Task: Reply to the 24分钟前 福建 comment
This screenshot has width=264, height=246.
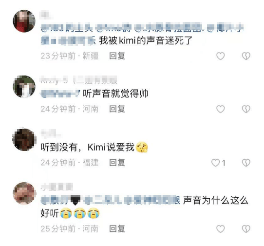Action: point(117,163)
